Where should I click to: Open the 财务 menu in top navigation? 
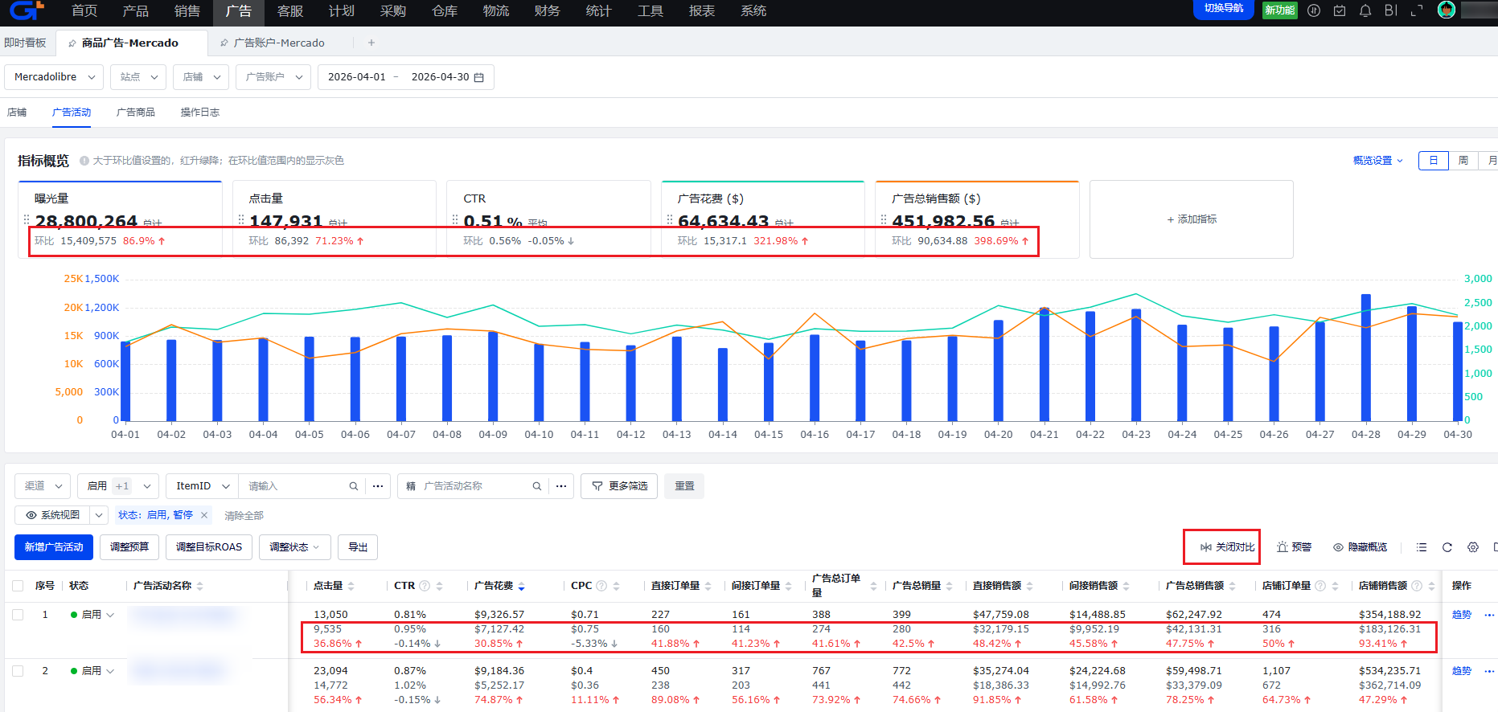click(548, 11)
